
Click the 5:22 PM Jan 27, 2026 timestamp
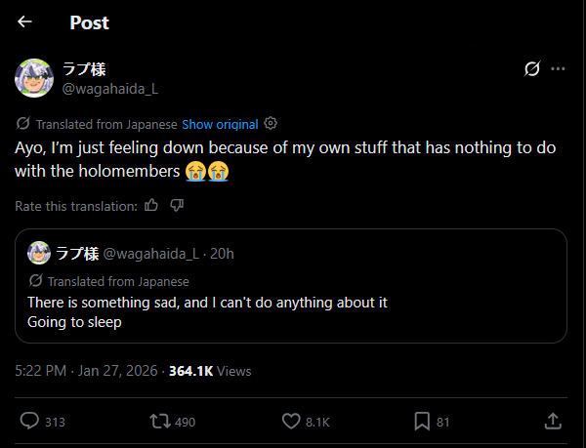(87, 371)
